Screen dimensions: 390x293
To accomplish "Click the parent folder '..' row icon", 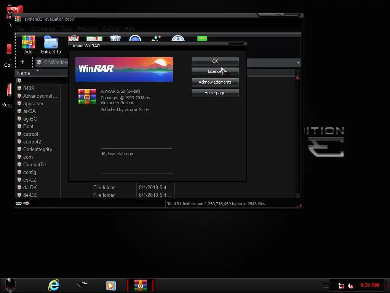I will [x=19, y=80].
